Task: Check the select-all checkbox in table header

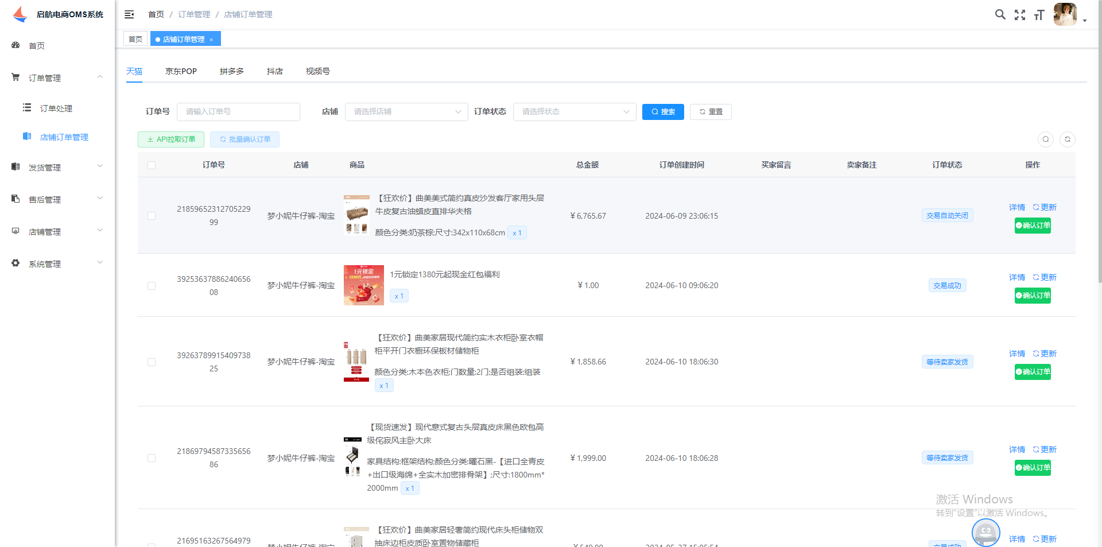Action: [152, 165]
